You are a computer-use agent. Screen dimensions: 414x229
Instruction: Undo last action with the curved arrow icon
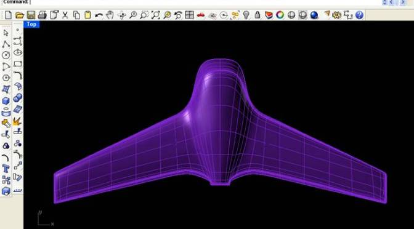[99, 15]
